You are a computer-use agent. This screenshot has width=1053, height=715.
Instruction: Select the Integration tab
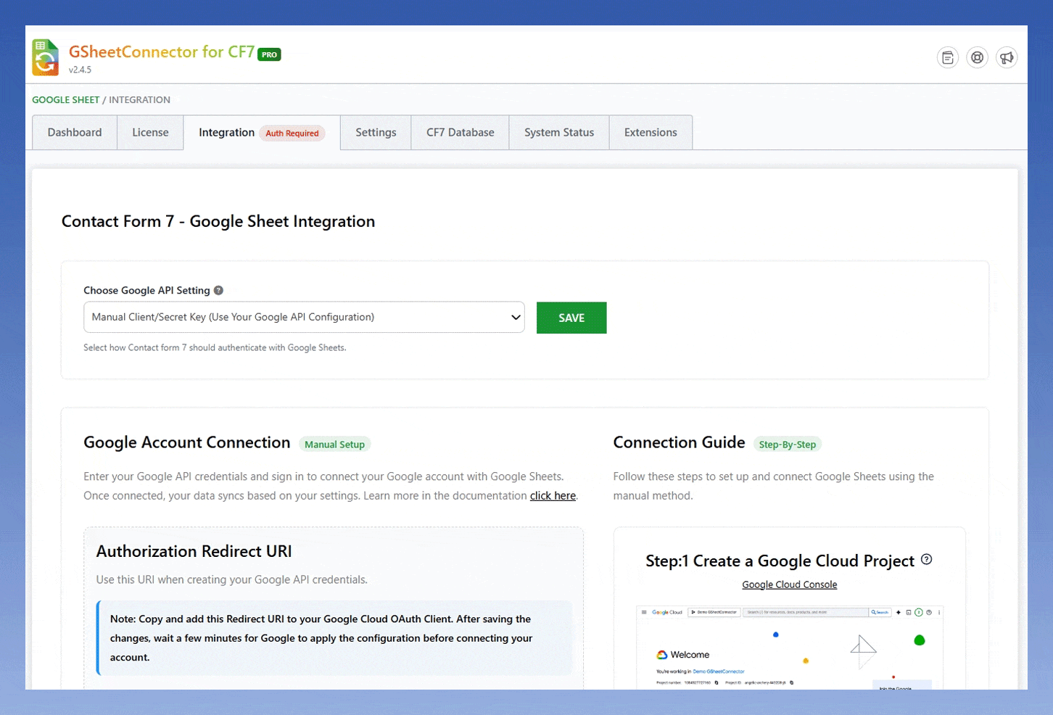pos(262,133)
